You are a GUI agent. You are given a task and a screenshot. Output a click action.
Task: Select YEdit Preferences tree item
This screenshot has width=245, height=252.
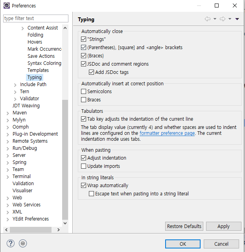pyautogui.click(x=31, y=219)
